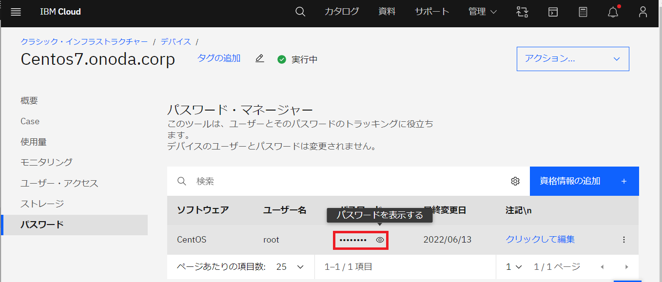Viewport: 662px width, 282px height.
Task: Click the root username cell
Action: tap(271, 240)
